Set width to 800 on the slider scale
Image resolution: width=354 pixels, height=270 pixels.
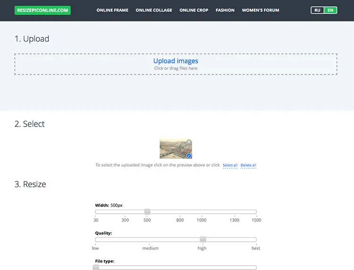[x=180, y=220]
